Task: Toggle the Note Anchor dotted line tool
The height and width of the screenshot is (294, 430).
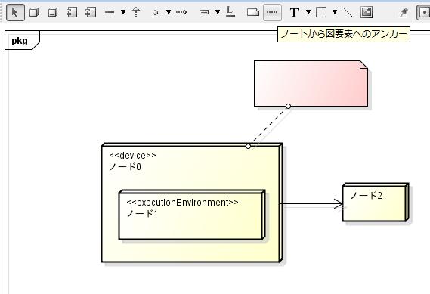Action: pos(272,12)
